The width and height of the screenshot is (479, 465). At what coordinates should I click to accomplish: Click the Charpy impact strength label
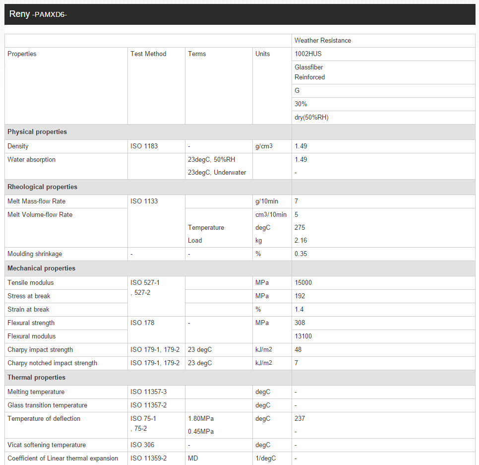point(40,350)
